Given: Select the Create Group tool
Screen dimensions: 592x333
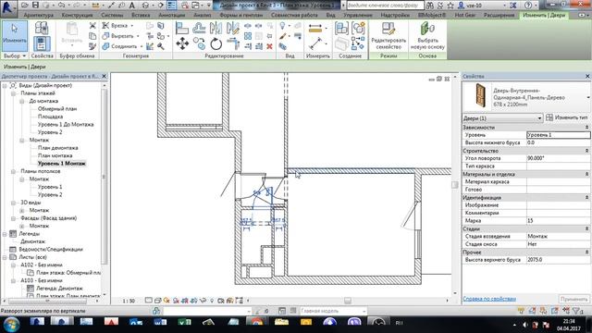Looking at the screenshot, I should point(358,29).
